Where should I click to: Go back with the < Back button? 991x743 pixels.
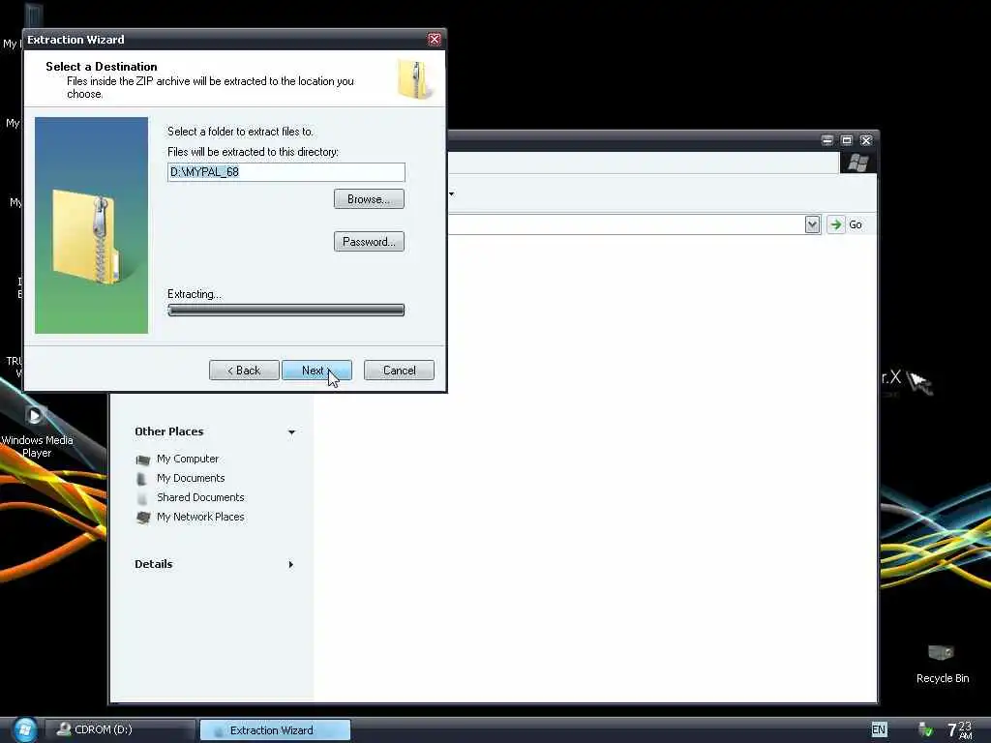244,371
